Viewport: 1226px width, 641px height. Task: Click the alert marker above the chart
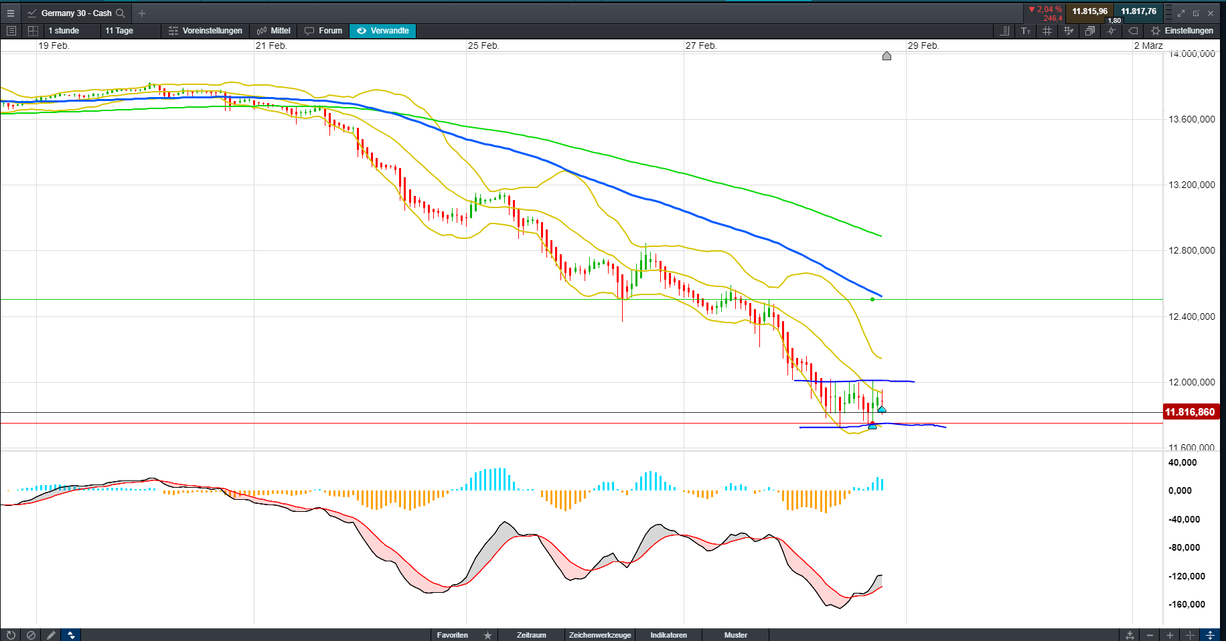click(x=887, y=56)
